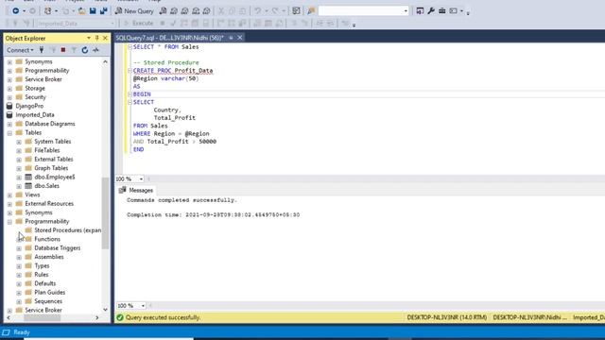Click the Analysis Services DAX Query icon
This screenshot has height=340, width=605.
coord(207,11)
